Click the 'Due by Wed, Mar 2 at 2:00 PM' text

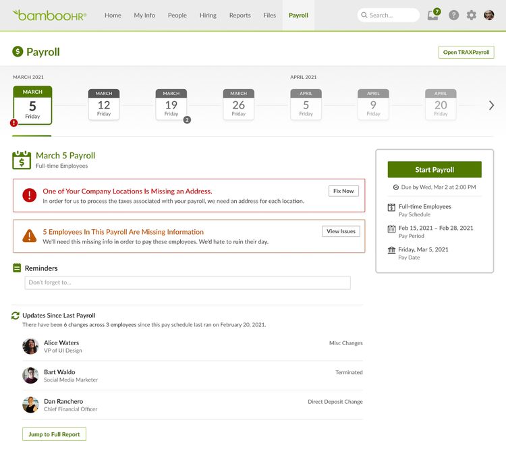(x=439, y=187)
